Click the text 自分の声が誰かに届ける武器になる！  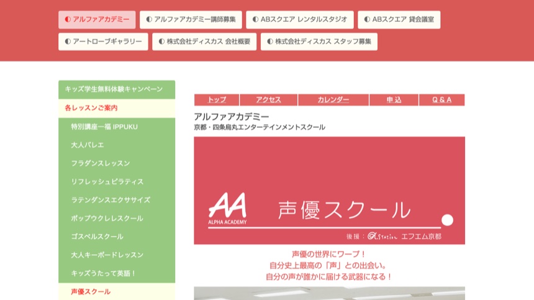pos(329,276)
